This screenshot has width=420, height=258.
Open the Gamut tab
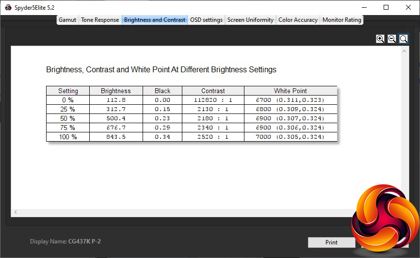pyautogui.click(x=67, y=20)
